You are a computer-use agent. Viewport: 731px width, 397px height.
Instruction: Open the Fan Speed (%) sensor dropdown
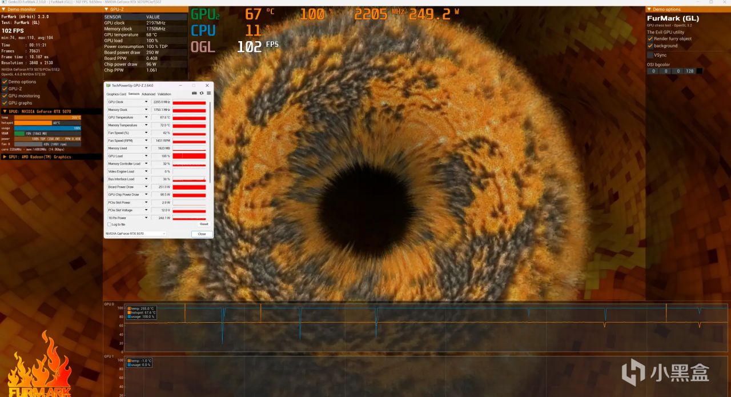146,133
